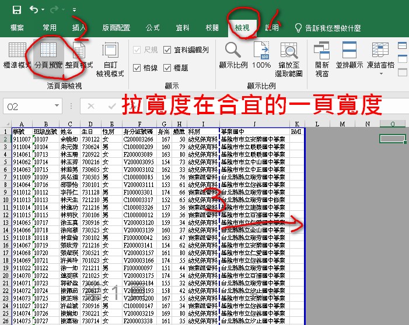This screenshot has height=325, width=409.
Task: Click the Save icon in quick access toolbar
Action: pos(16,10)
